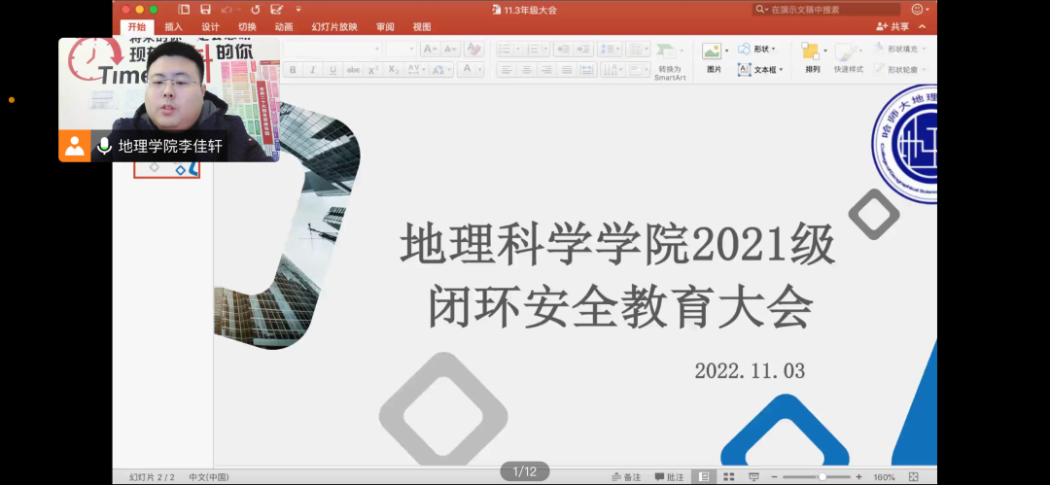Click fit slide to window icon

coord(913,477)
